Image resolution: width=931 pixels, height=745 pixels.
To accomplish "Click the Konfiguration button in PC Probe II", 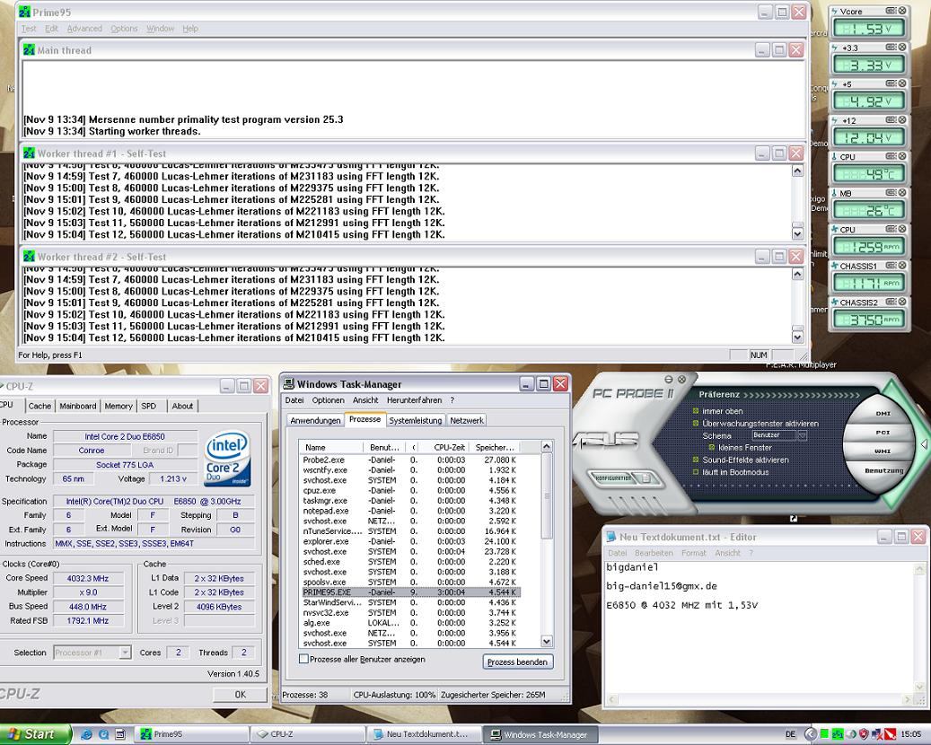I will (613, 478).
